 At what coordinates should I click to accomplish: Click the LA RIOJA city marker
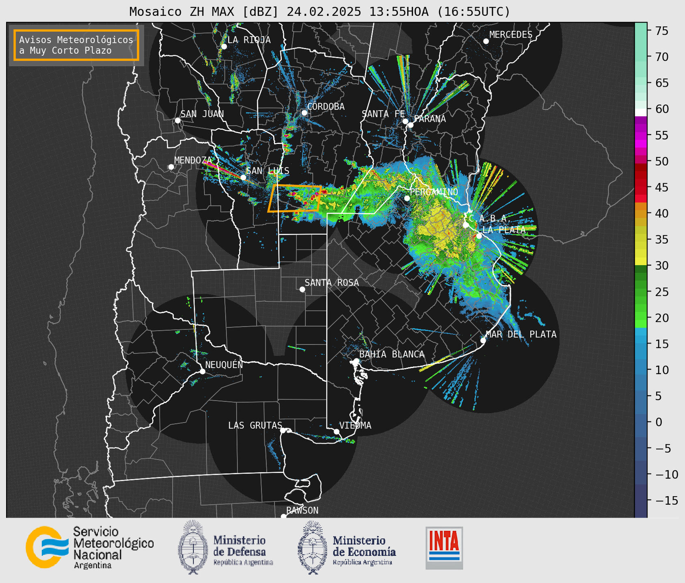pyautogui.click(x=224, y=47)
